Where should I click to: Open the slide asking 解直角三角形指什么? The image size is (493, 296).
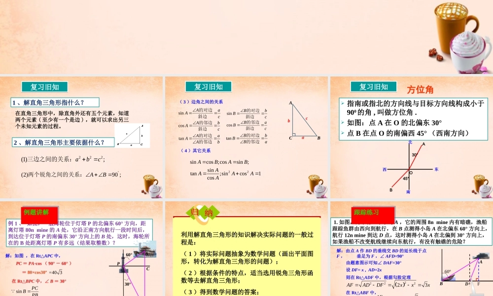click(81, 138)
